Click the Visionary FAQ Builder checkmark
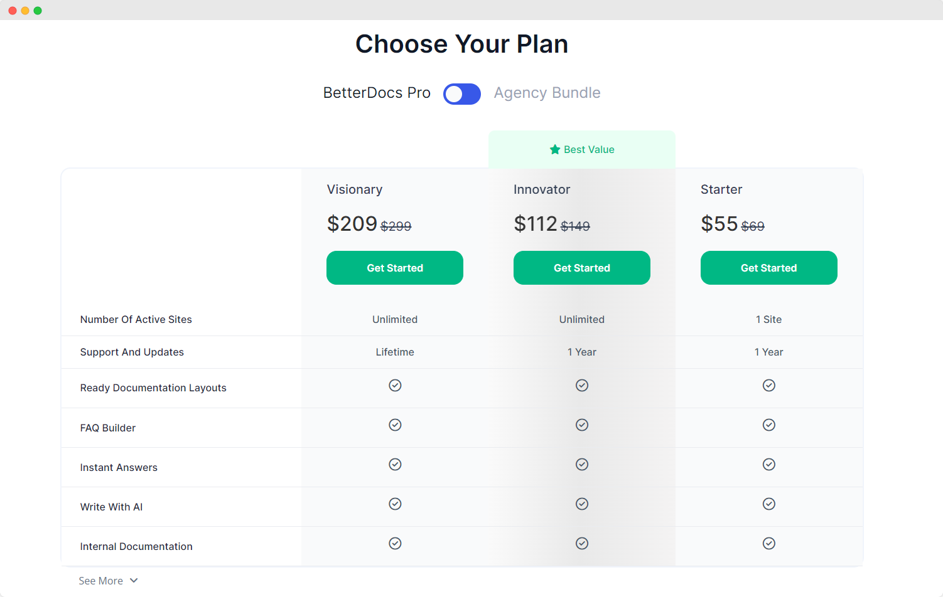 395,425
